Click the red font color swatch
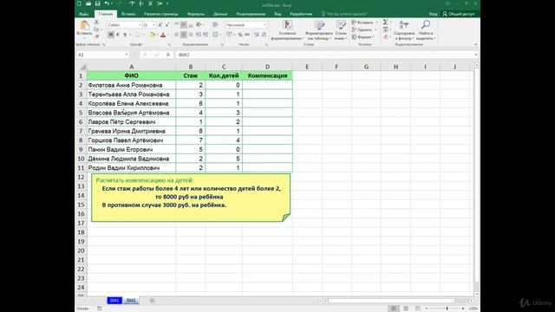Viewport: 555px width, 312px height. coord(163,35)
